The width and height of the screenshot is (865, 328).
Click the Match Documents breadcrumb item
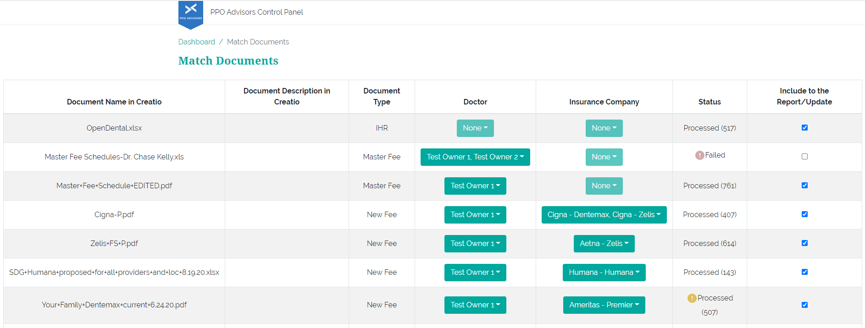pos(258,42)
